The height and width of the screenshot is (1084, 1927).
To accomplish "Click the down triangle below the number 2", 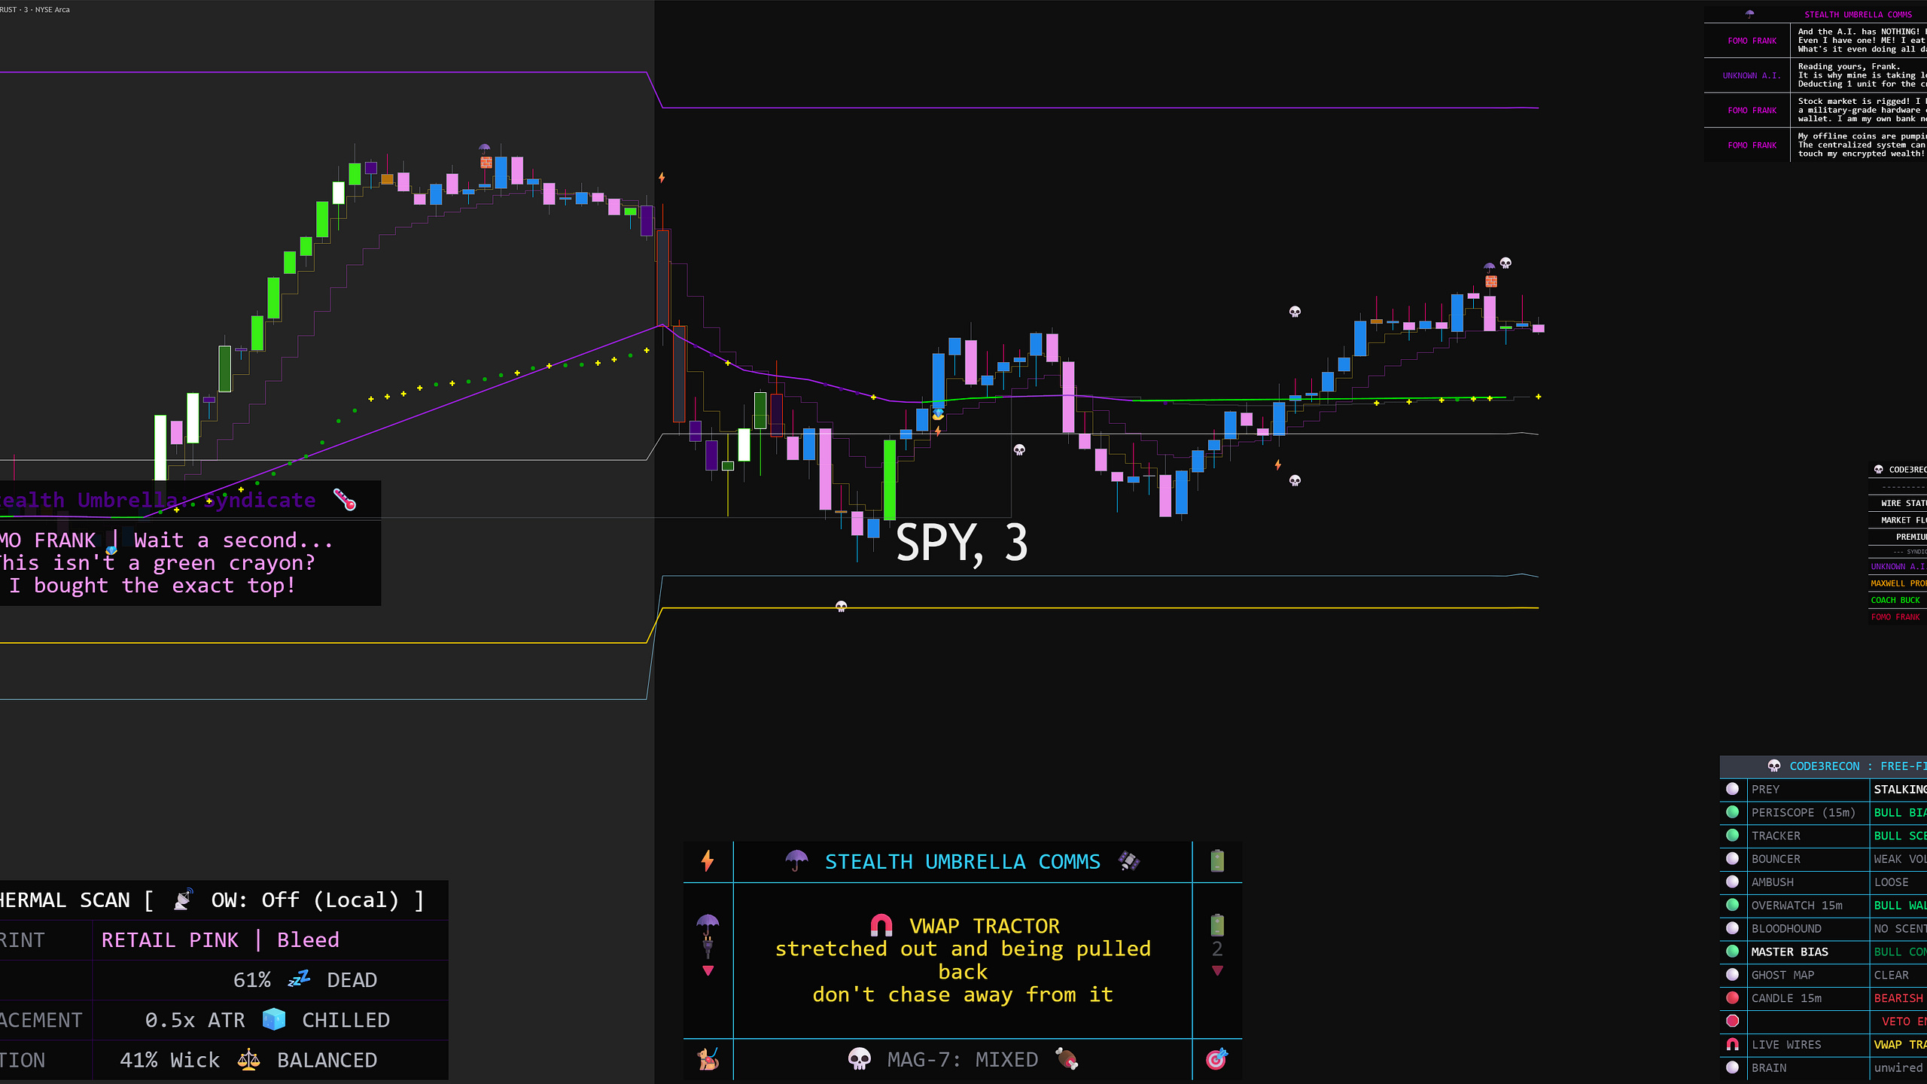I will 1217,971.
